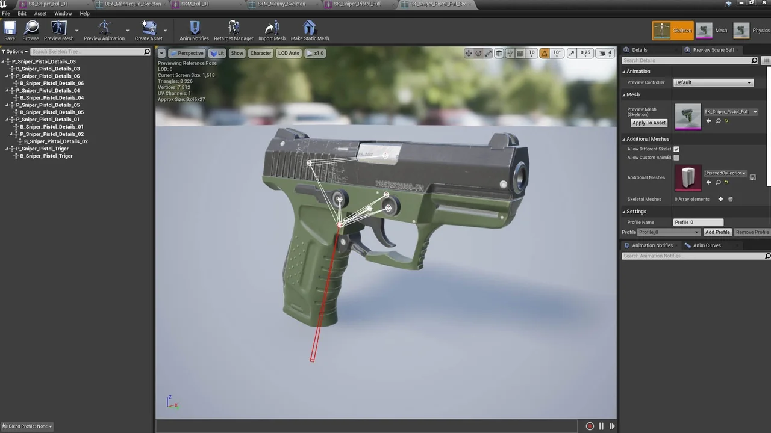Pause the viewport playback
This screenshot has width=771, height=433.
click(x=601, y=426)
